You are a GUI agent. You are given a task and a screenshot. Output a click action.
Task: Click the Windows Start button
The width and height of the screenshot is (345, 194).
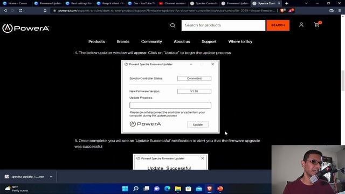point(125,189)
